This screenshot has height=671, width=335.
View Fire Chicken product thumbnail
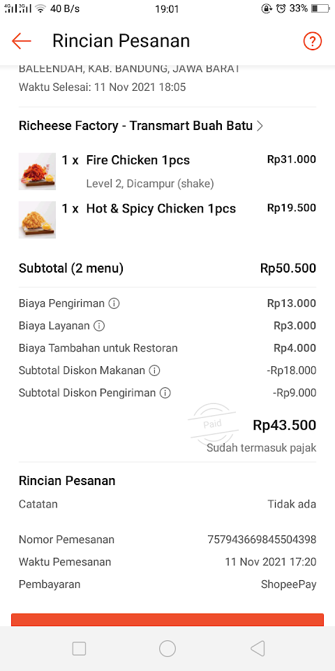click(x=37, y=171)
